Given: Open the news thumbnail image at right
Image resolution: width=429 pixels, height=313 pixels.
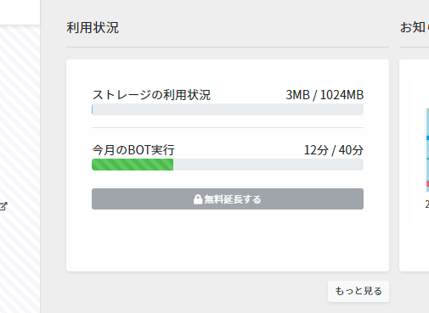Looking at the screenshot, I should (x=427, y=150).
